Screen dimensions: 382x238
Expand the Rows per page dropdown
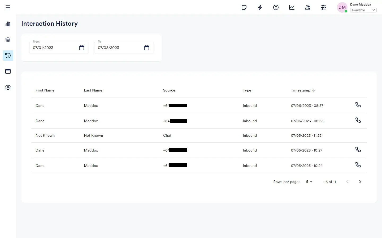[x=309, y=182]
